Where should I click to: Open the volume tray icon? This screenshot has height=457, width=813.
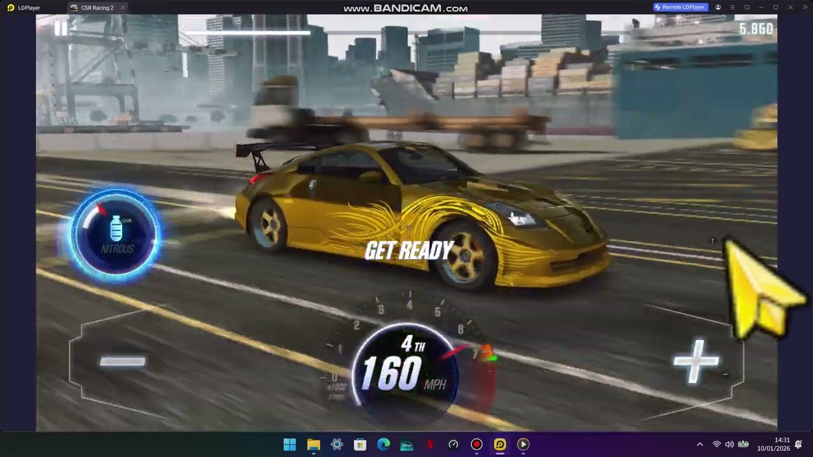coord(729,444)
